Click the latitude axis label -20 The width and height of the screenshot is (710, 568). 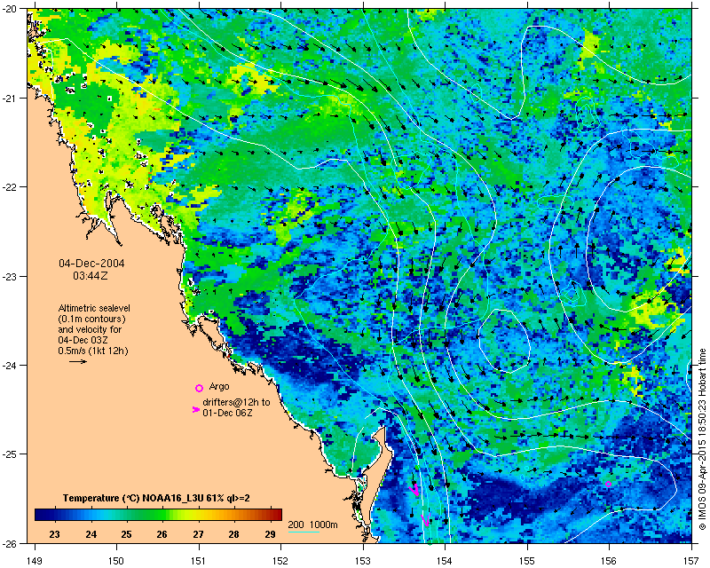tap(10, 9)
